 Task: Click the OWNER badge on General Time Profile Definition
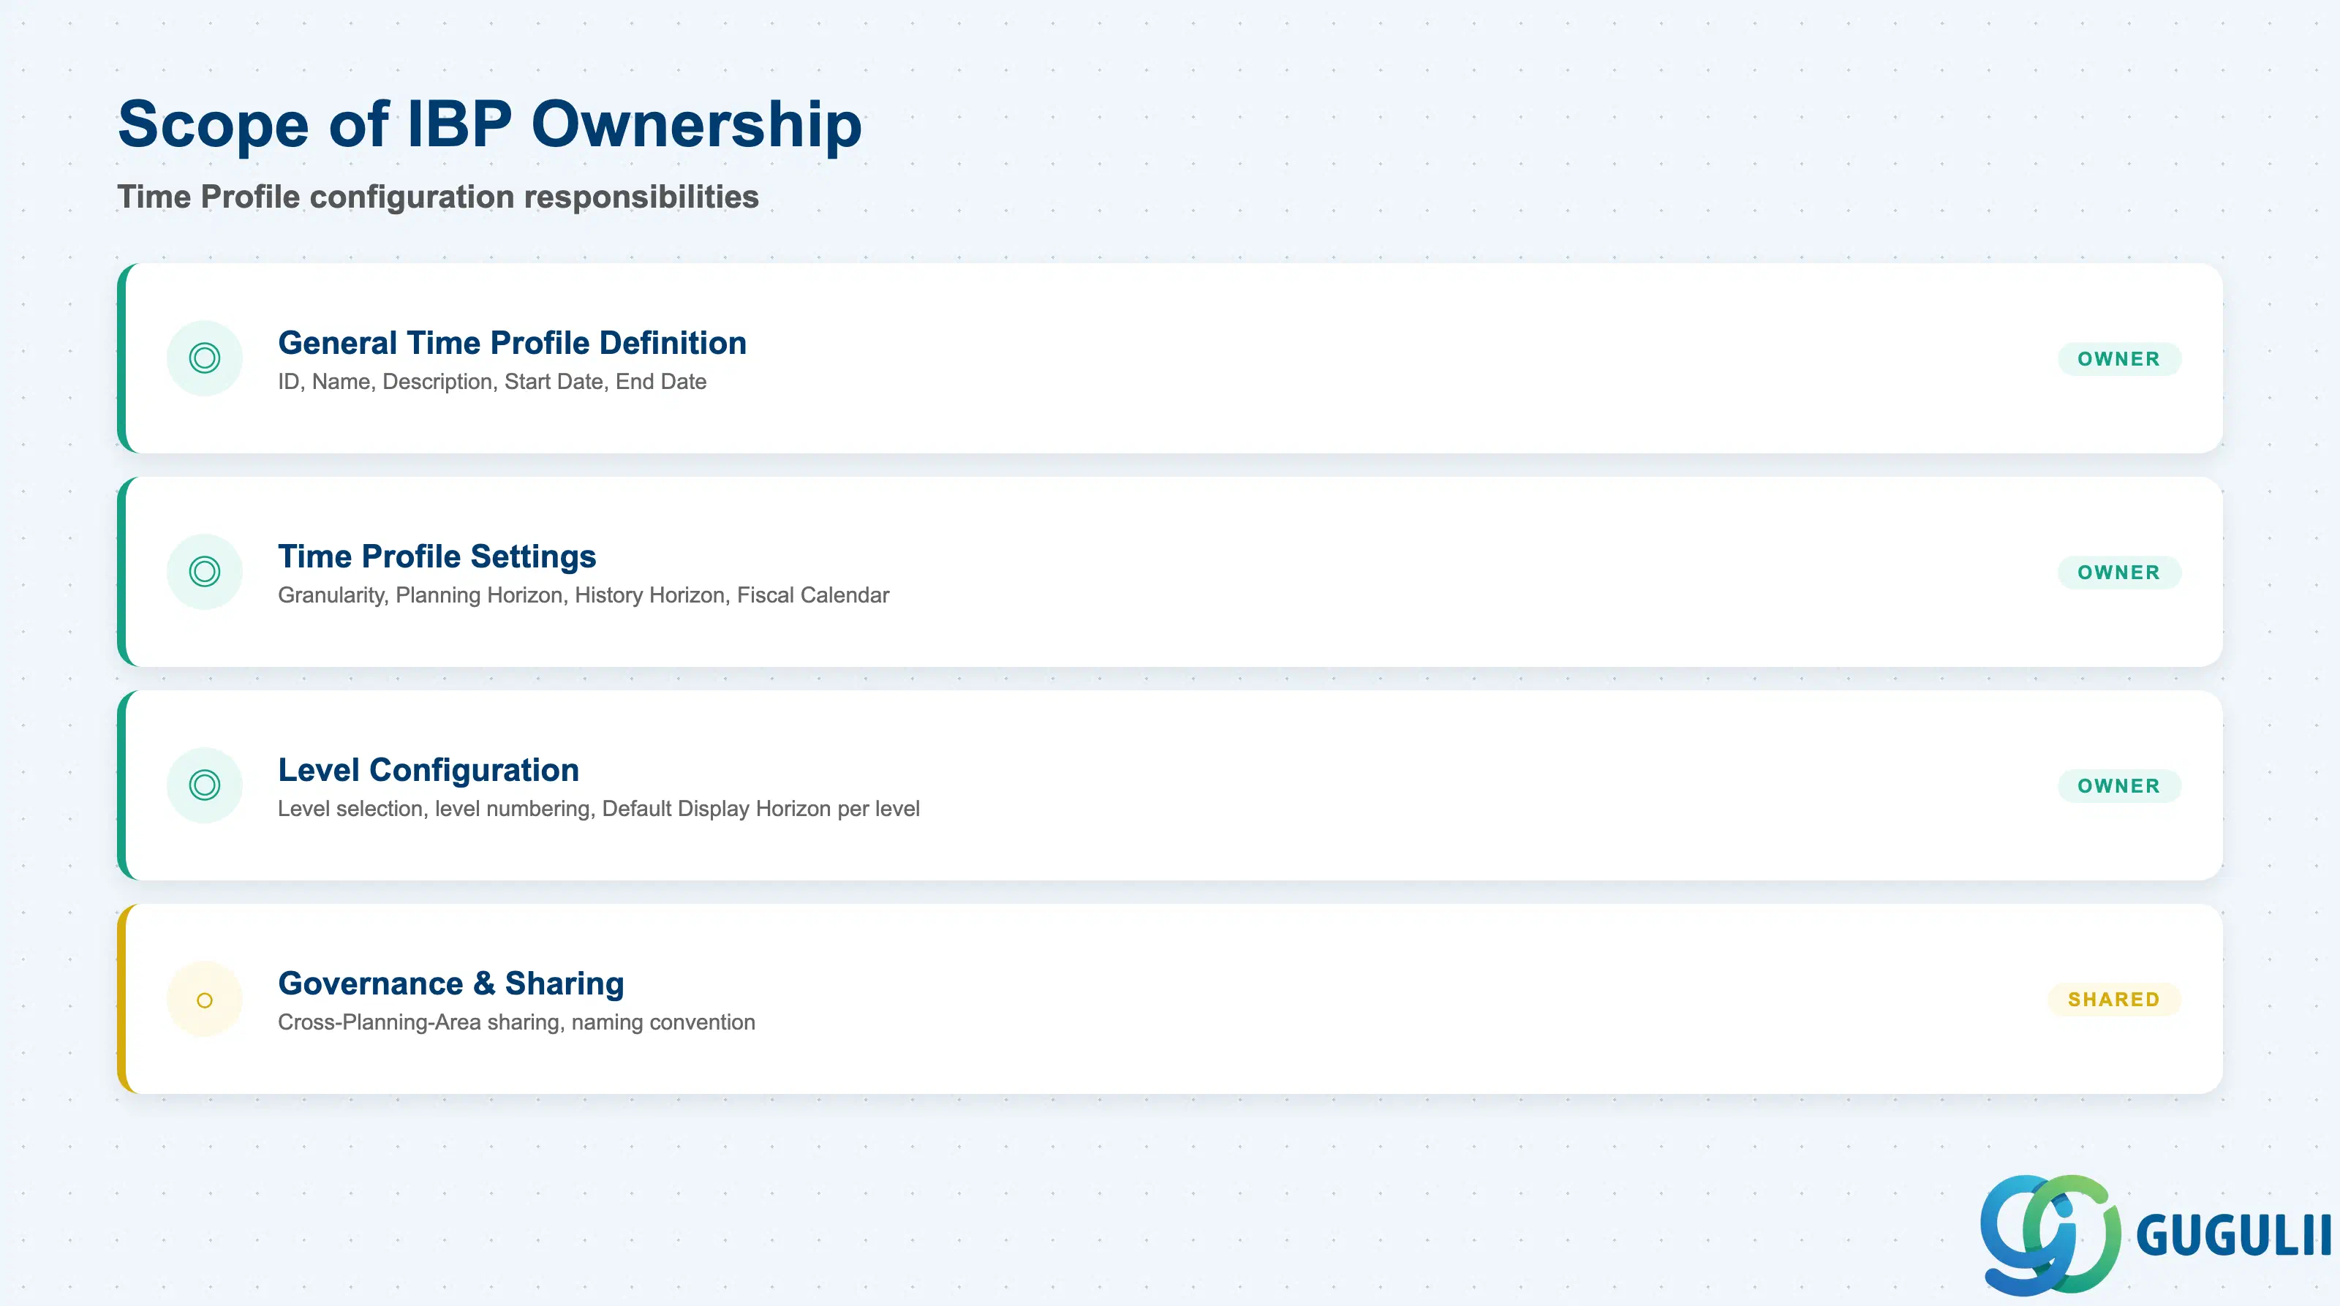tap(2118, 359)
